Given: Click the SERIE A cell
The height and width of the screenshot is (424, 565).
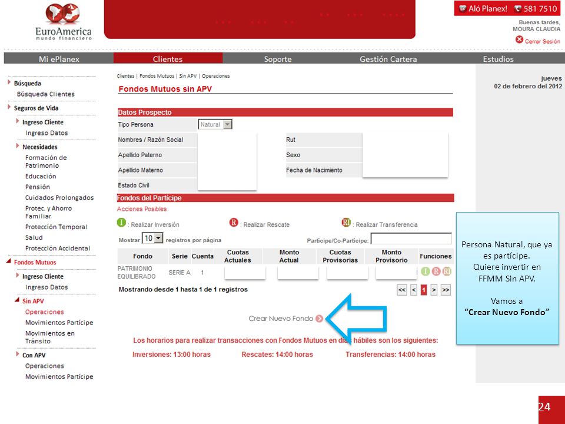Looking at the screenshot, I should [x=180, y=273].
